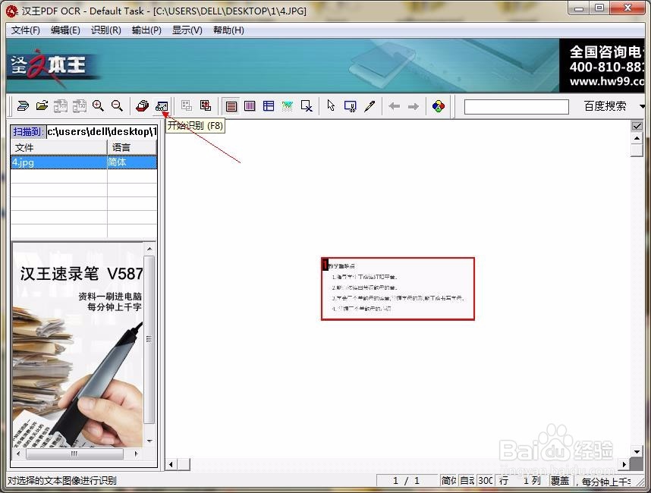Click the 文件 column header
Image resolution: width=651 pixels, height=493 pixels.
pyautogui.click(x=58, y=147)
